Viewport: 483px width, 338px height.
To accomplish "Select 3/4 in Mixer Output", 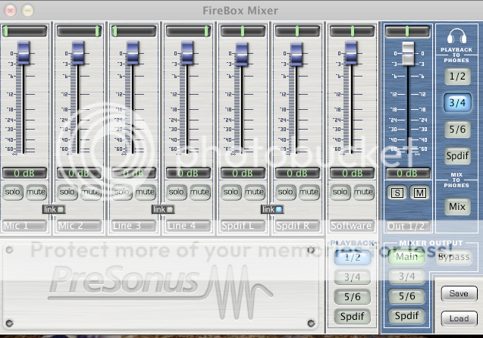I will [406, 277].
